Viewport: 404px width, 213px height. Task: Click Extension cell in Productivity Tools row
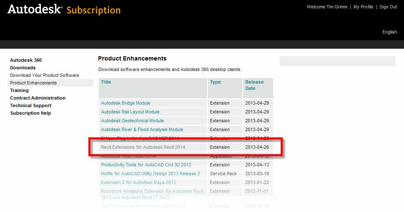coord(220,165)
